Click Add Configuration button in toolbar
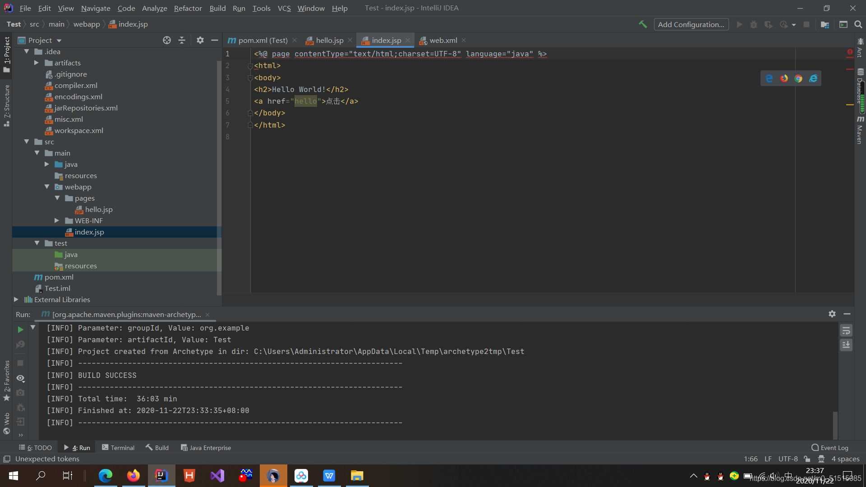The height and width of the screenshot is (487, 866). (x=691, y=24)
